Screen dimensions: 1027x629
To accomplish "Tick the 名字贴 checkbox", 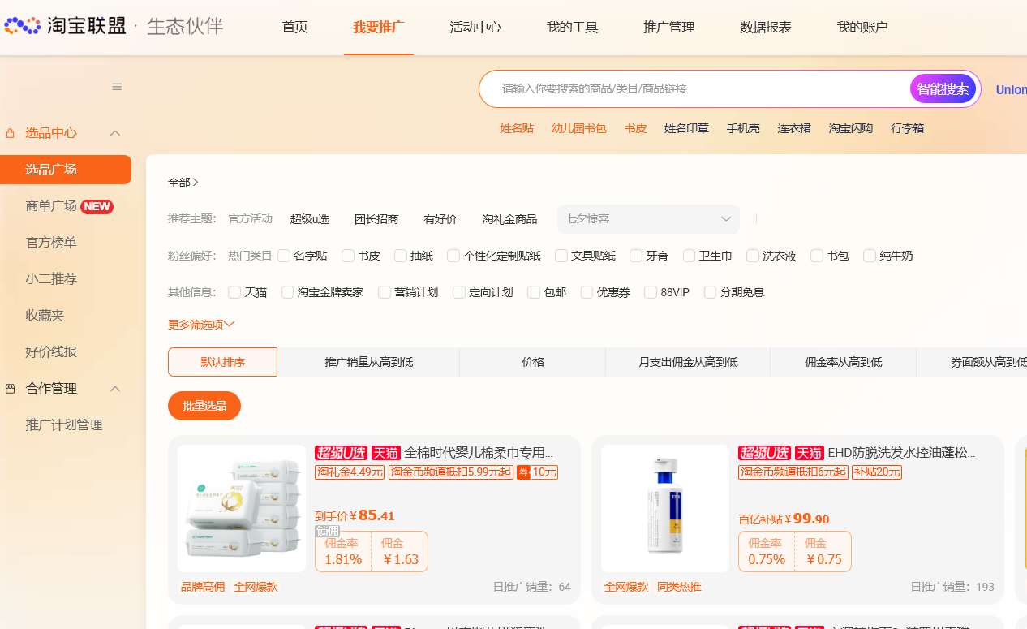I will click(x=284, y=256).
